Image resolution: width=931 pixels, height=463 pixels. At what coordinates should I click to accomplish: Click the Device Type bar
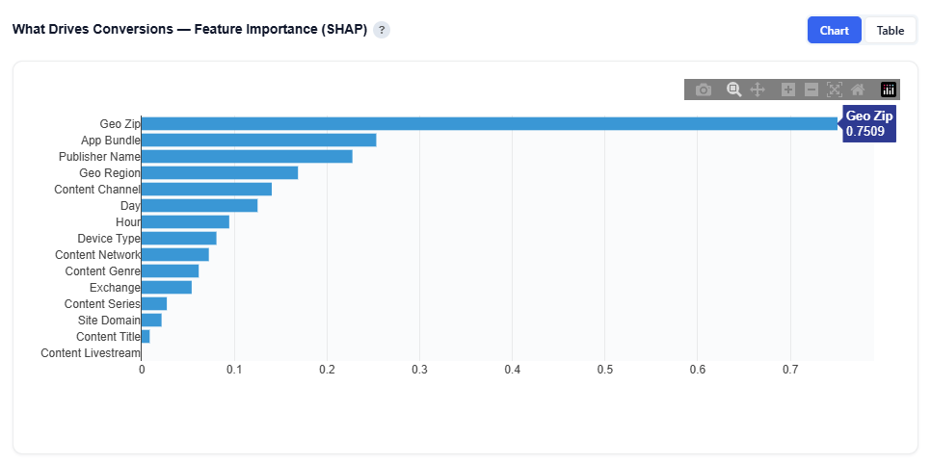pos(178,238)
